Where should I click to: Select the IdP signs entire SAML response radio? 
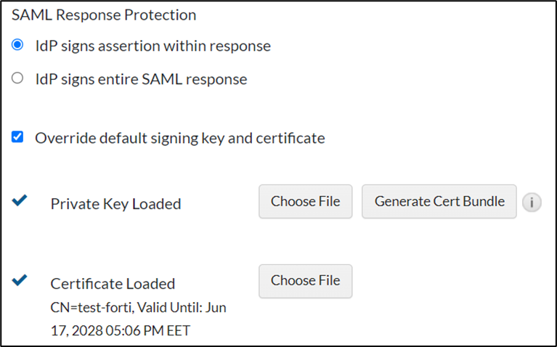(x=18, y=78)
